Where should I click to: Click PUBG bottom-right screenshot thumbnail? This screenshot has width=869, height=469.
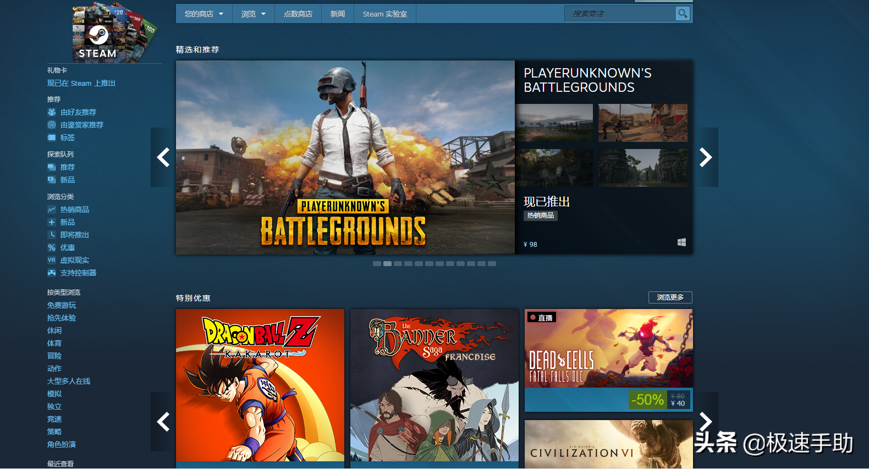[x=643, y=168]
